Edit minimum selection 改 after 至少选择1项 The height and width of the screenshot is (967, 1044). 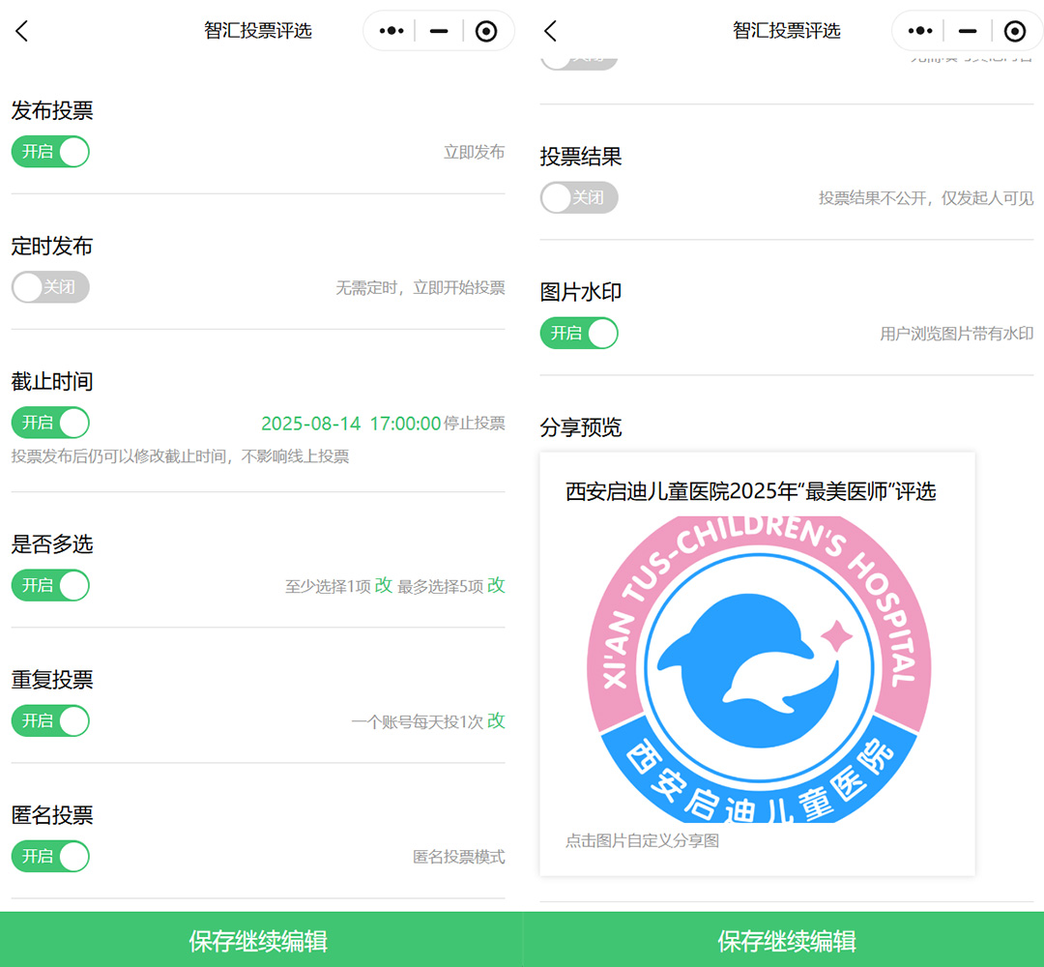384,585
